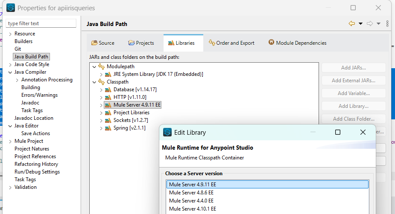Expand the HTTP library entry

101,97
